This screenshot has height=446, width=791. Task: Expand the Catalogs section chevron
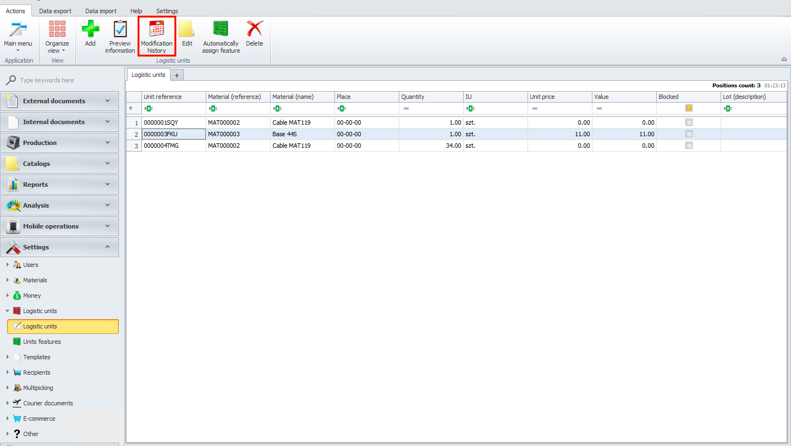(x=108, y=164)
